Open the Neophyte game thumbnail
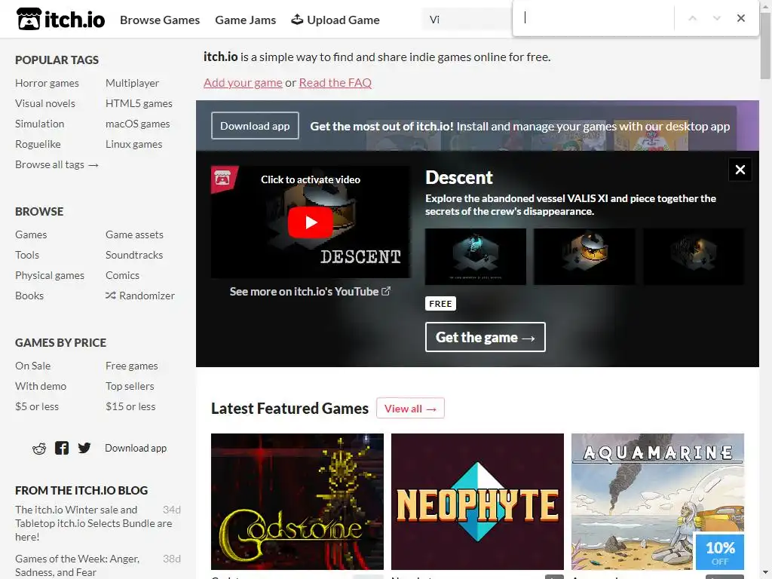Image resolution: width=772 pixels, height=579 pixels. click(x=477, y=501)
